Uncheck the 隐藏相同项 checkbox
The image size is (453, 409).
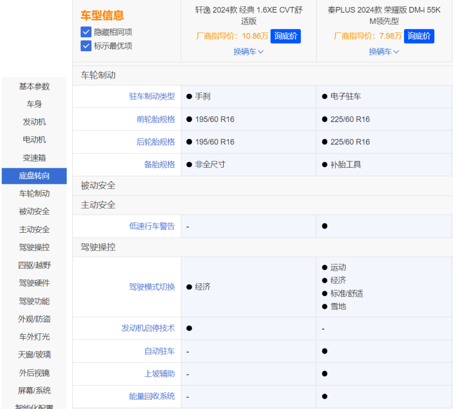(86, 32)
